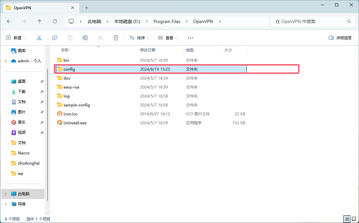This screenshot has height=223, width=359.
Task: Sort by 修改日期 column header
Action: pos(148,50)
